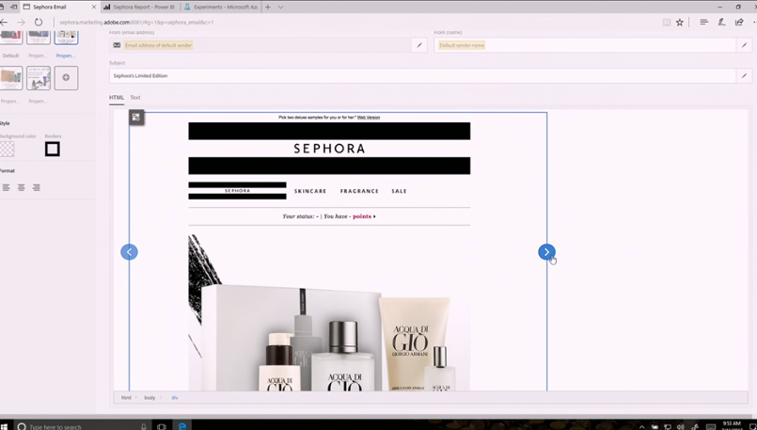This screenshot has width=757, height=430.
Task: Refresh the Sephora Email page
Action: point(39,23)
